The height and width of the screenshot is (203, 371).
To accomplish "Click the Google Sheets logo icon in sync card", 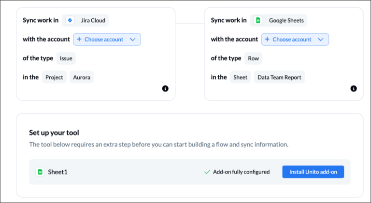I will (x=258, y=20).
